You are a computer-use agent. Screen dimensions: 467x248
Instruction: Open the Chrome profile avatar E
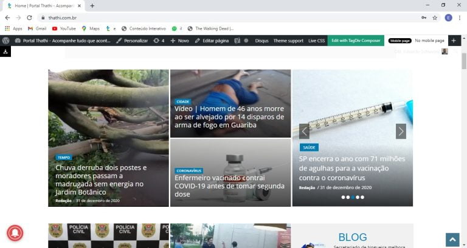coord(448,18)
